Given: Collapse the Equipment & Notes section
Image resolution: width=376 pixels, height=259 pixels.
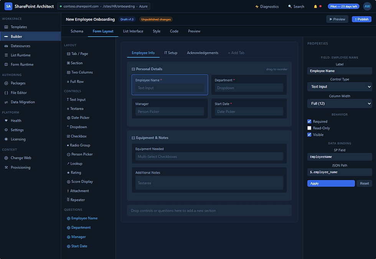Looking at the screenshot, I should tap(134, 138).
